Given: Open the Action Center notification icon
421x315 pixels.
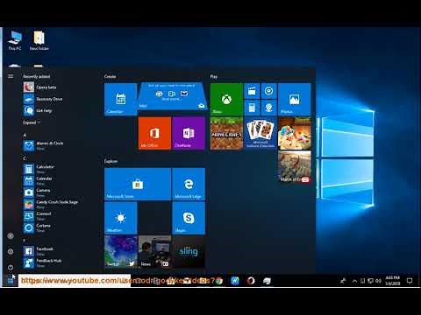Looking at the screenshot, I should (x=410, y=281).
